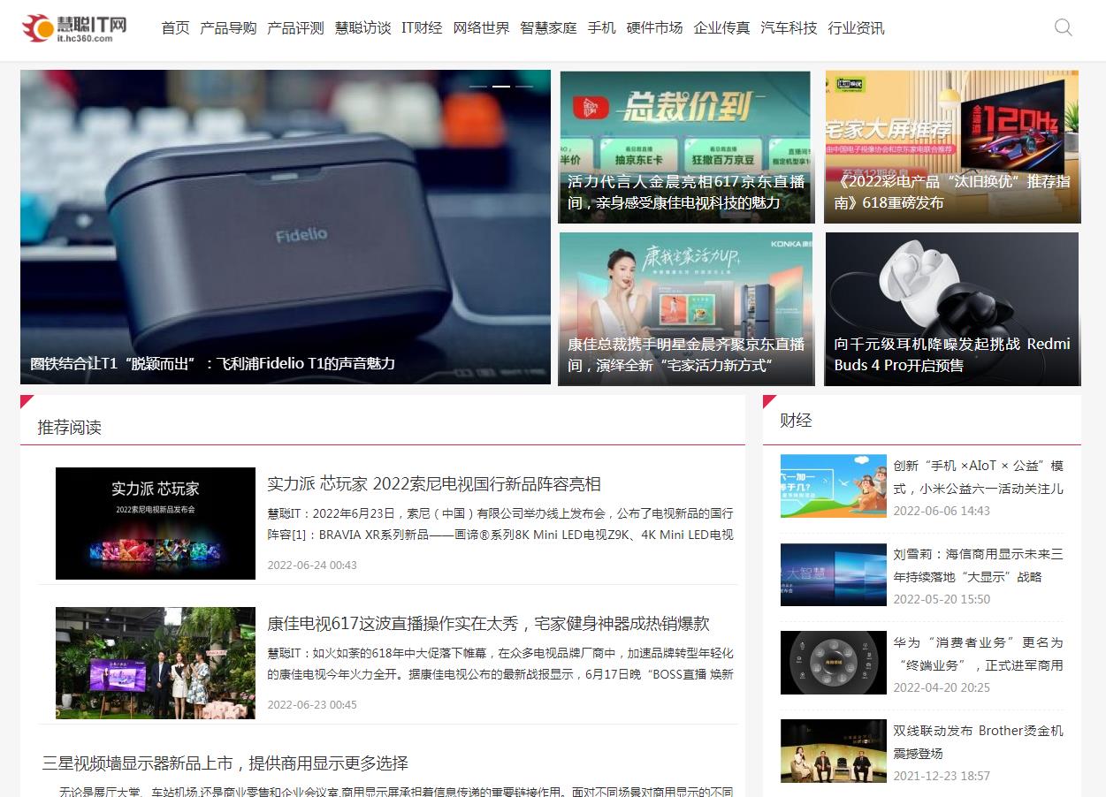The height and width of the screenshot is (797, 1106).
Task: Open 海信商用显示 article thumbnail
Action: point(834,574)
